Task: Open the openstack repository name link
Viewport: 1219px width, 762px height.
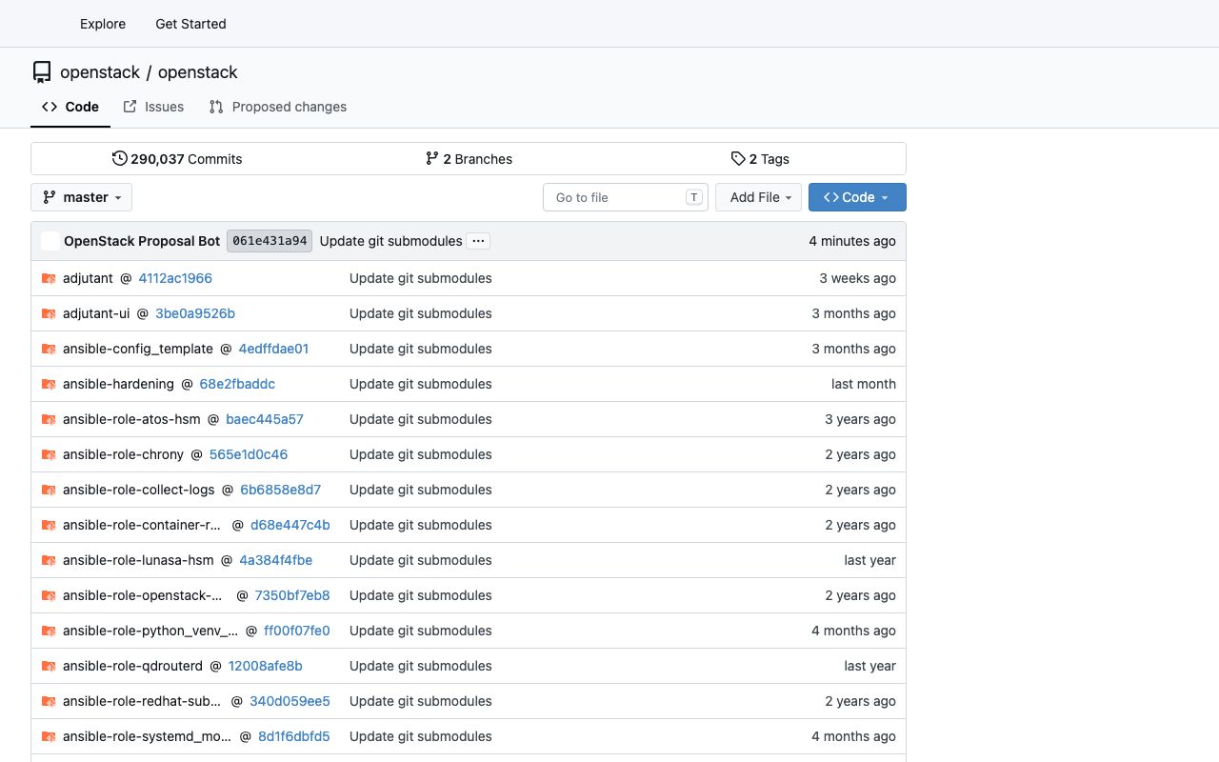Action: tap(198, 72)
